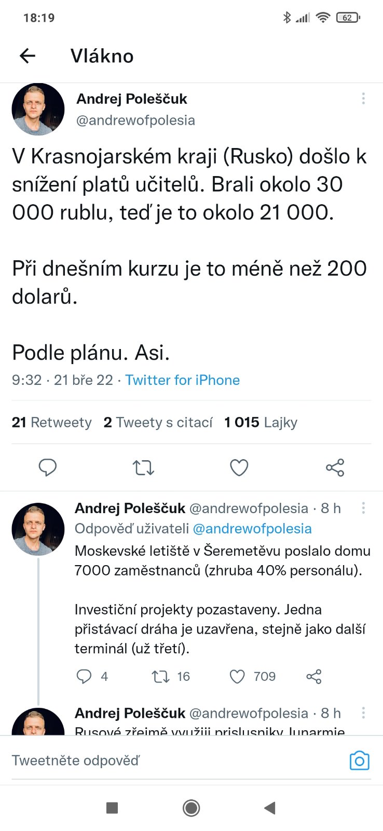
Task: Attach photo using camera icon
Action: point(359,760)
